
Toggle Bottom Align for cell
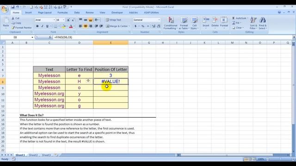click(x=91, y=20)
